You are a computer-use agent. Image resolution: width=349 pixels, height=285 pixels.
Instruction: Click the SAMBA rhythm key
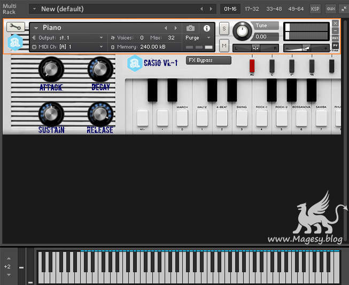(321, 118)
